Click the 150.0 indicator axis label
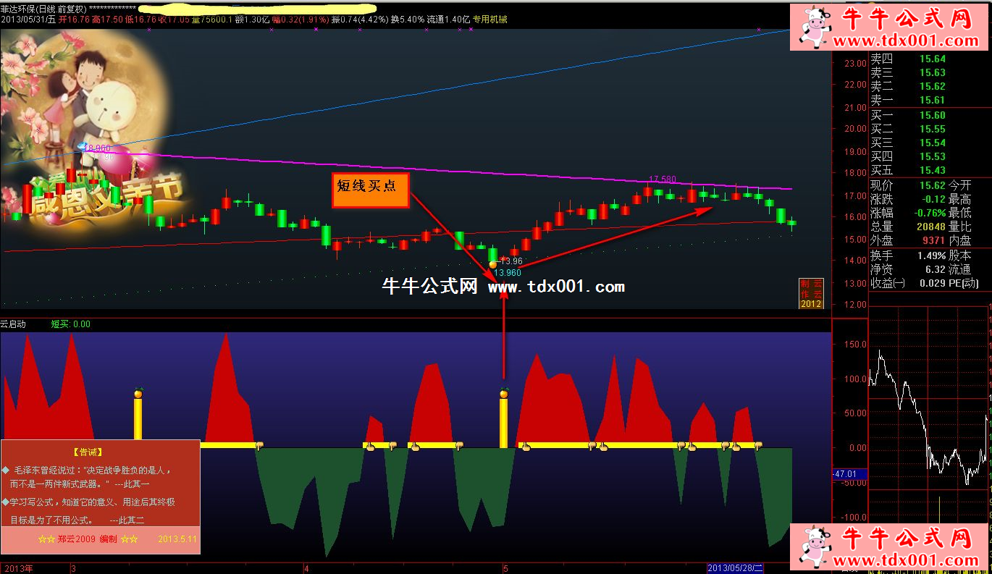 (x=855, y=344)
